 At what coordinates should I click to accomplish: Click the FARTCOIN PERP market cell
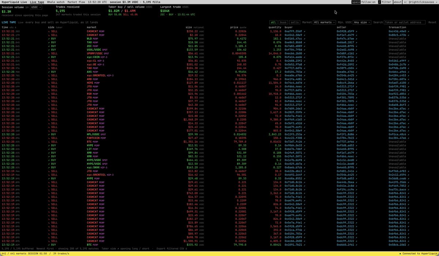pyautogui.click(x=96, y=138)
